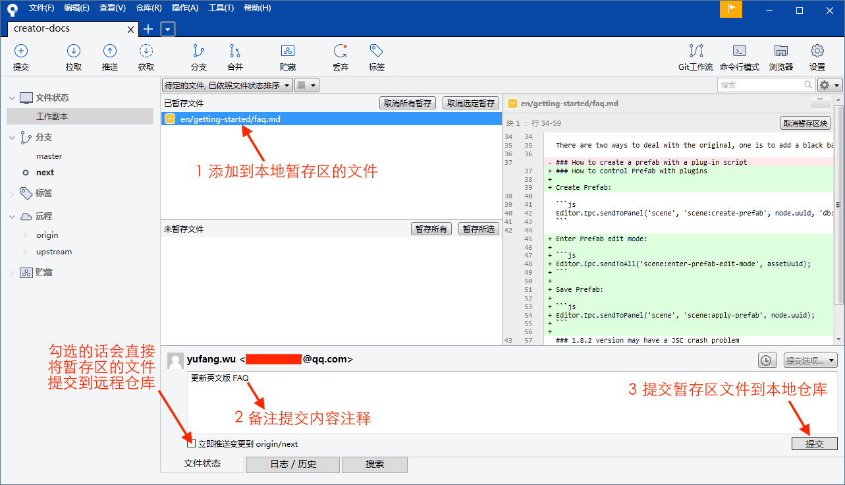Collapse the 远程 section in sidebar
Viewport: 845px width, 485px height.
pyautogui.click(x=11, y=217)
